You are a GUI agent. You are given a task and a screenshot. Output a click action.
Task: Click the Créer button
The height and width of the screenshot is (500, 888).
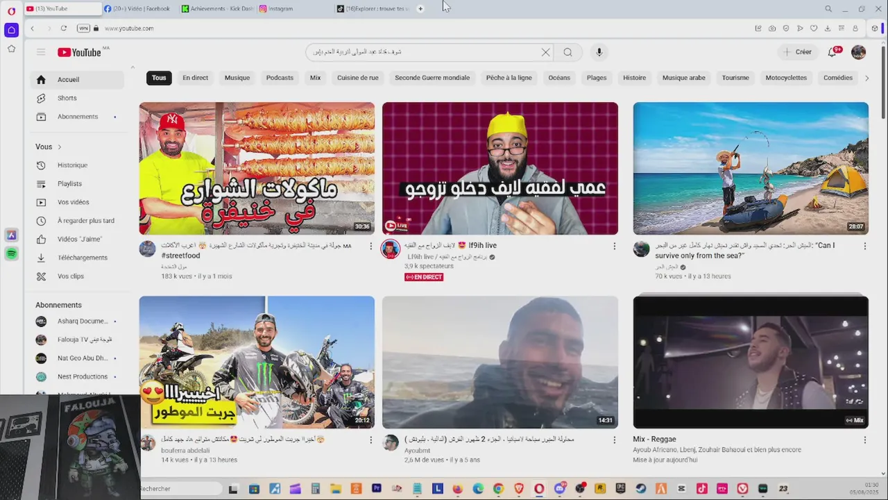797,52
